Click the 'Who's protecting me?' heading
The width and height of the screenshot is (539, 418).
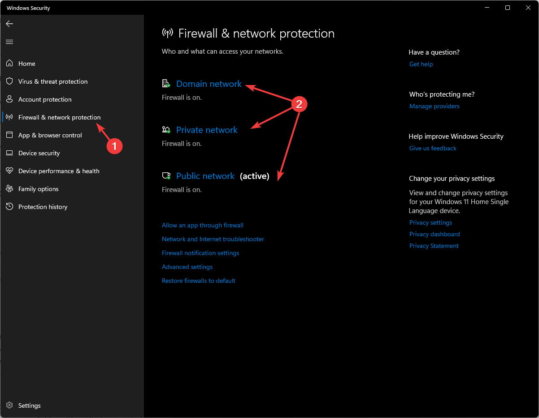(442, 94)
